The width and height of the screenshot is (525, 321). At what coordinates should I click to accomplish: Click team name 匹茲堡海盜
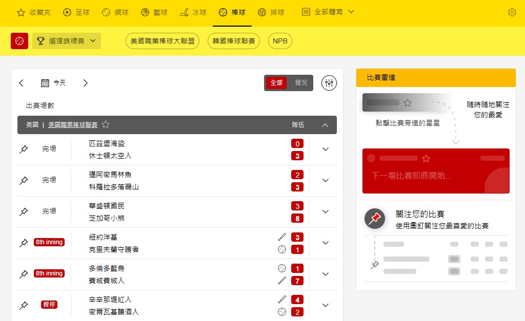107,143
